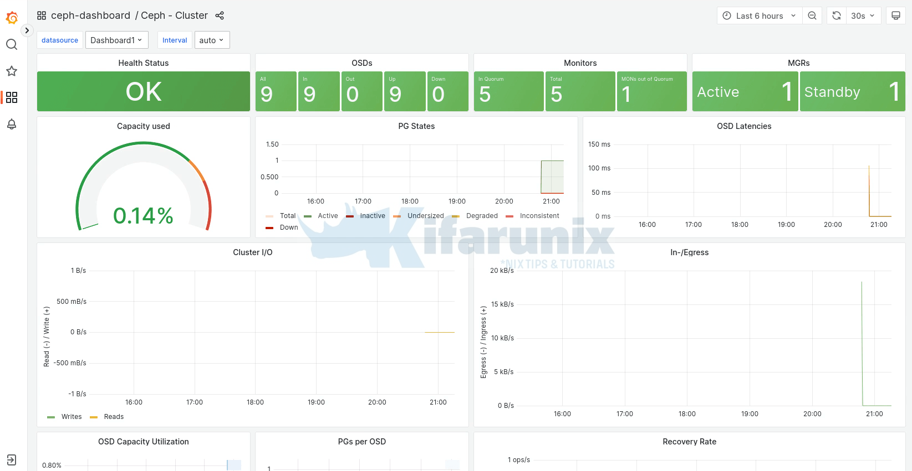Screen dimensions: 912x471
Task: Share dashboard using the share icon
Action: pyautogui.click(x=220, y=15)
